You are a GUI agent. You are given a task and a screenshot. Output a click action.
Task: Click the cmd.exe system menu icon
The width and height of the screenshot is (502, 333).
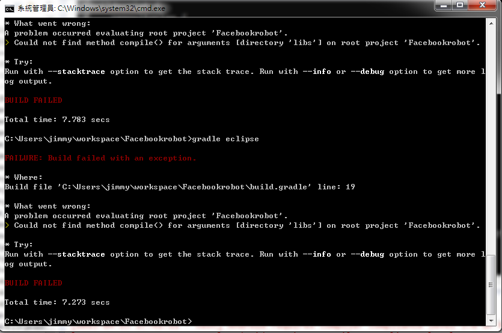click(9, 9)
